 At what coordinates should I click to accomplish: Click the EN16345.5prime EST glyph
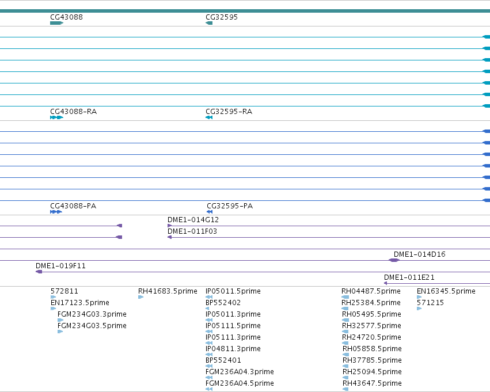419,297
